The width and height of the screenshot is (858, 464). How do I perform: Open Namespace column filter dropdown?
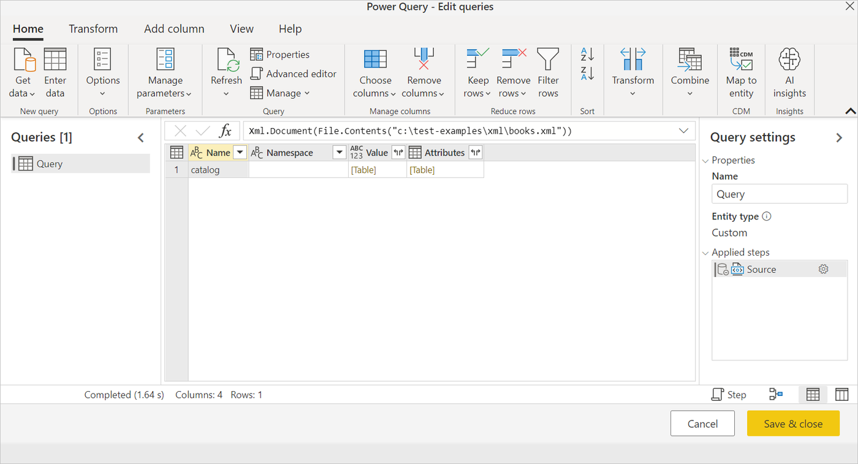[x=339, y=153]
